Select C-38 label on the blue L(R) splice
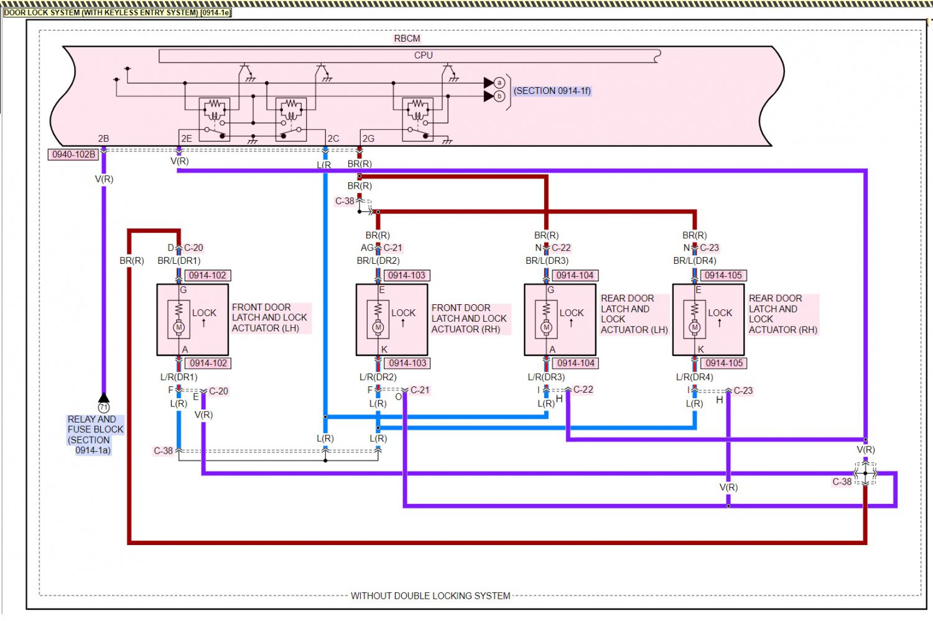The width and height of the screenshot is (933, 621). pyautogui.click(x=163, y=451)
